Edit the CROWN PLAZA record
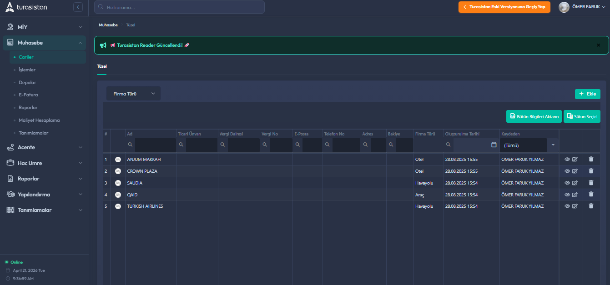The width and height of the screenshot is (610, 285). pos(575,171)
